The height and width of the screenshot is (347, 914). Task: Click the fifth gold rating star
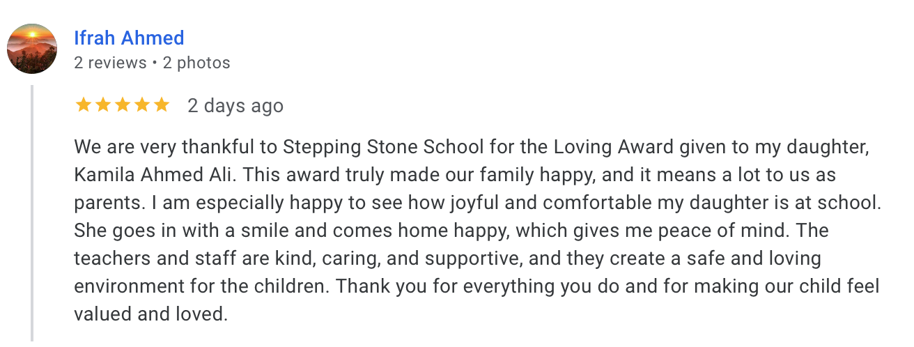(162, 105)
